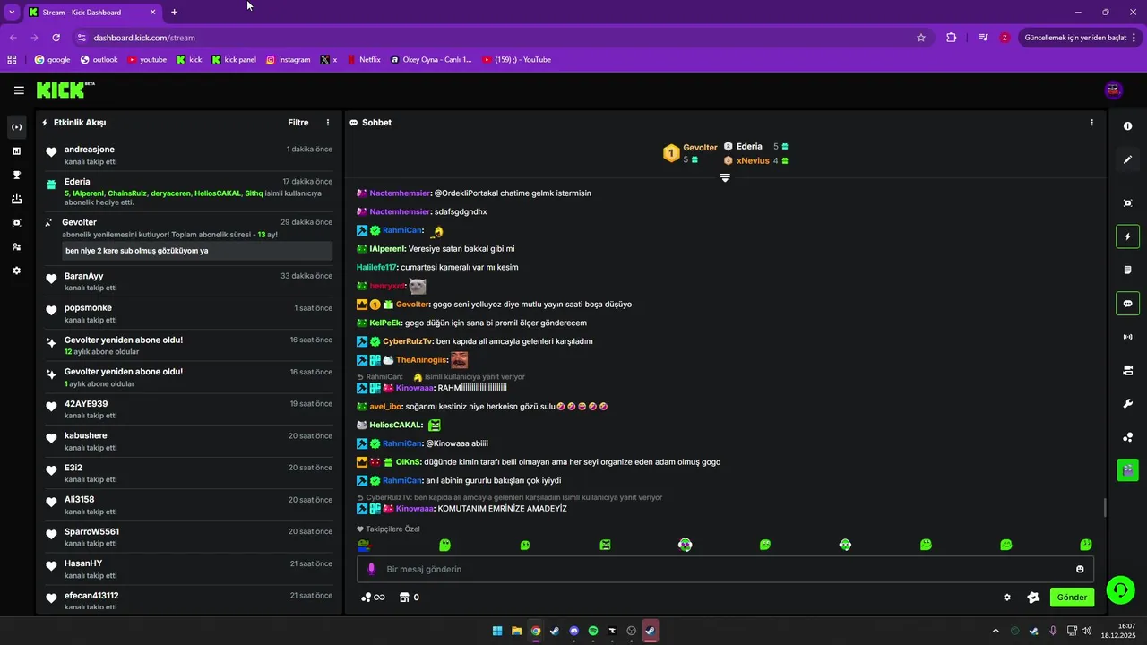The height and width of the screenshot is (645, 1147).
Task: Open the user avatar at top right
Action: 1114,90
